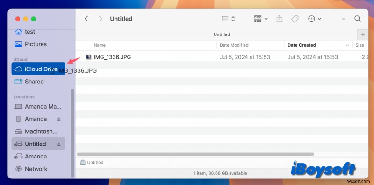Eject the Amanda phone device
Screen dimensions: 374x185
coord(59,119)
